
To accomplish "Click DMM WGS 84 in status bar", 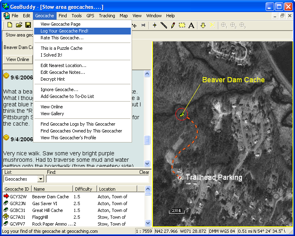I will 222,231.
